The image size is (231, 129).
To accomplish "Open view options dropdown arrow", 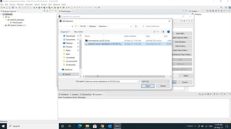I will click(158, 32).
